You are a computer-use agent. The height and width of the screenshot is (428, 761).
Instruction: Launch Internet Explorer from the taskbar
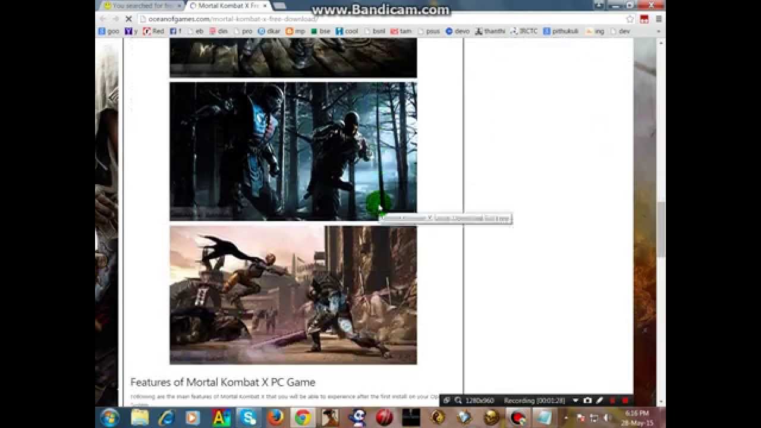pos(166,417)
